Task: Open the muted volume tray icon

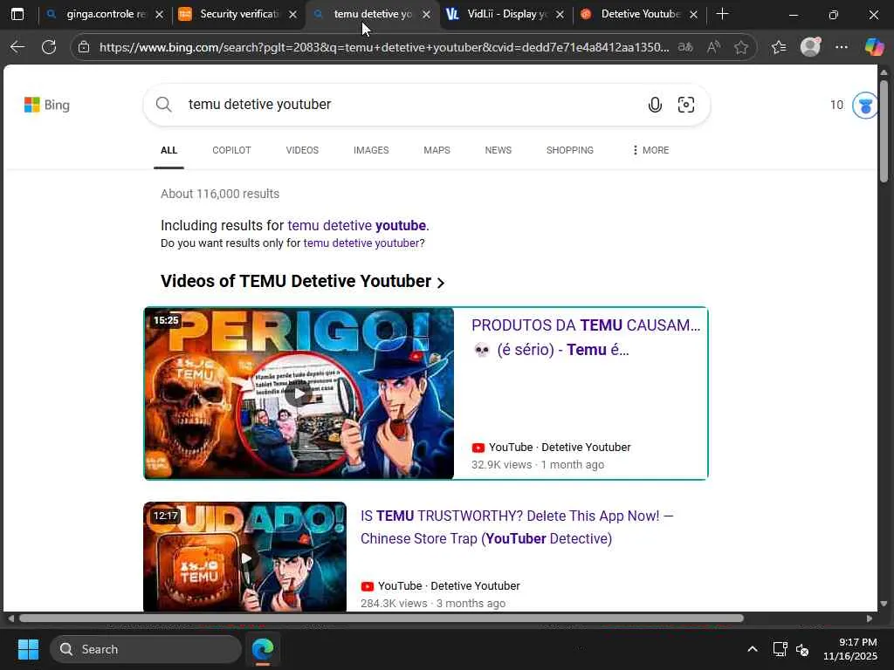Action: tap(802, 649)
